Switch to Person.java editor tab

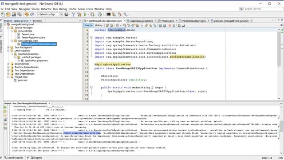point(168,21)
